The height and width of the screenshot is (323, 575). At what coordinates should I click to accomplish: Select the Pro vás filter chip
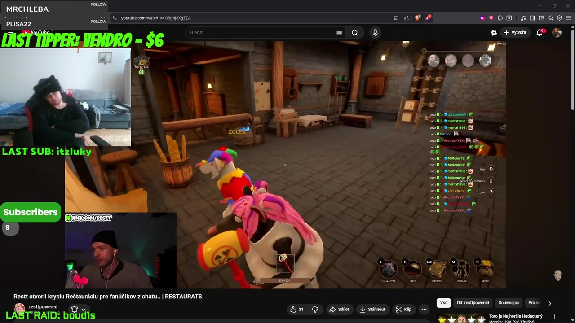coord(534,303)
